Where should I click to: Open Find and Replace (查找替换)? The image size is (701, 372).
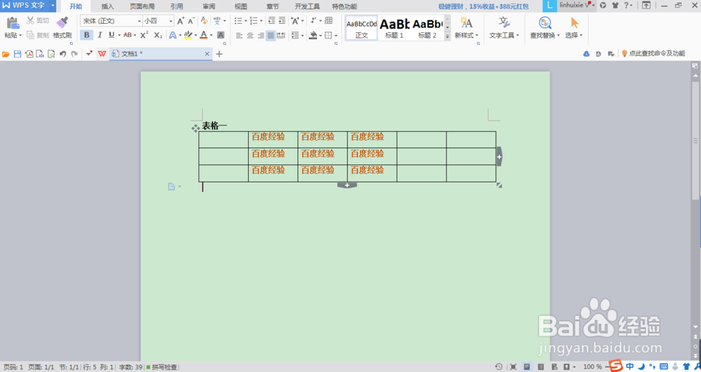tap(545, 28)
